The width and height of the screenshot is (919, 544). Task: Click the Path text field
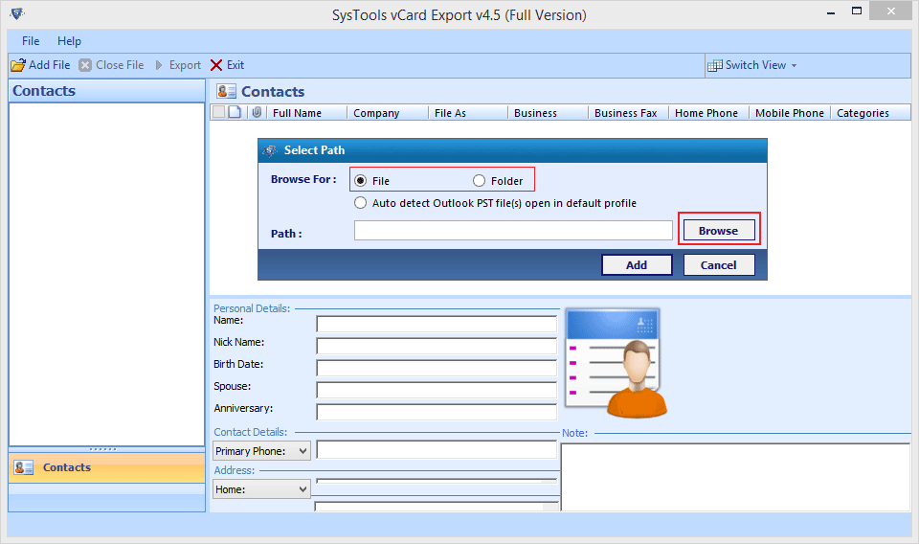coord(513,231)
